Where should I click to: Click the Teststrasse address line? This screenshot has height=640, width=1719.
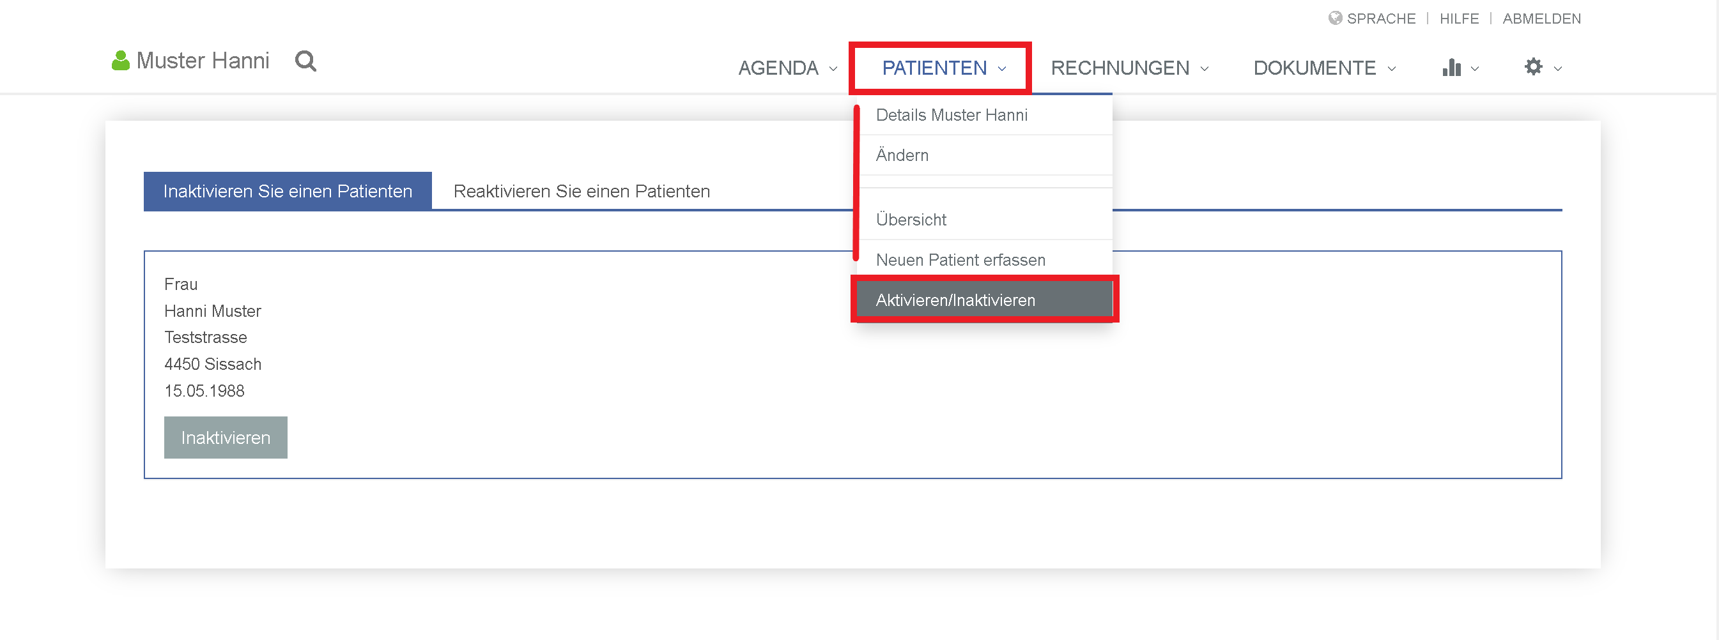(x=206, y=338)
